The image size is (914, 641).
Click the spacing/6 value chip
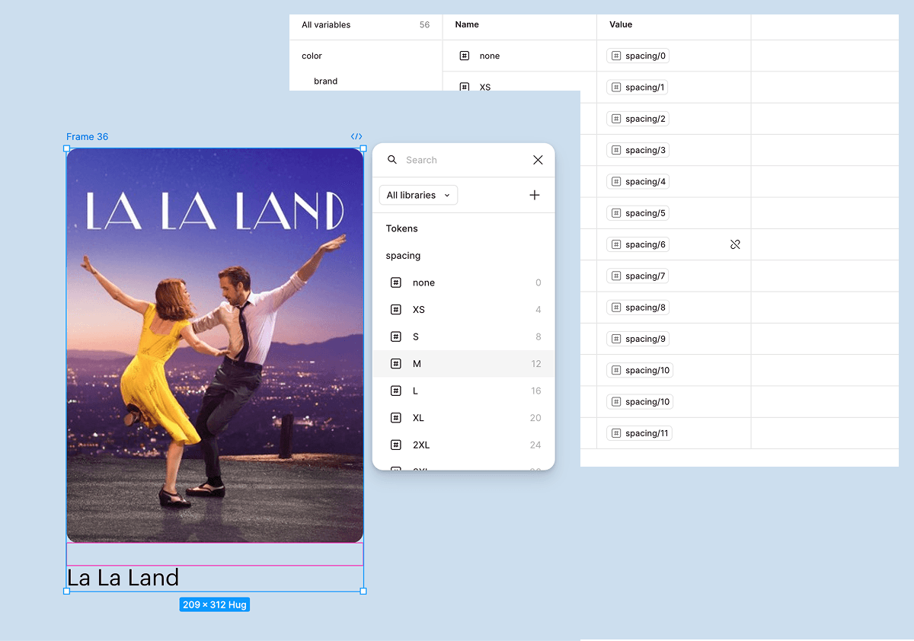tap(638, 244)
